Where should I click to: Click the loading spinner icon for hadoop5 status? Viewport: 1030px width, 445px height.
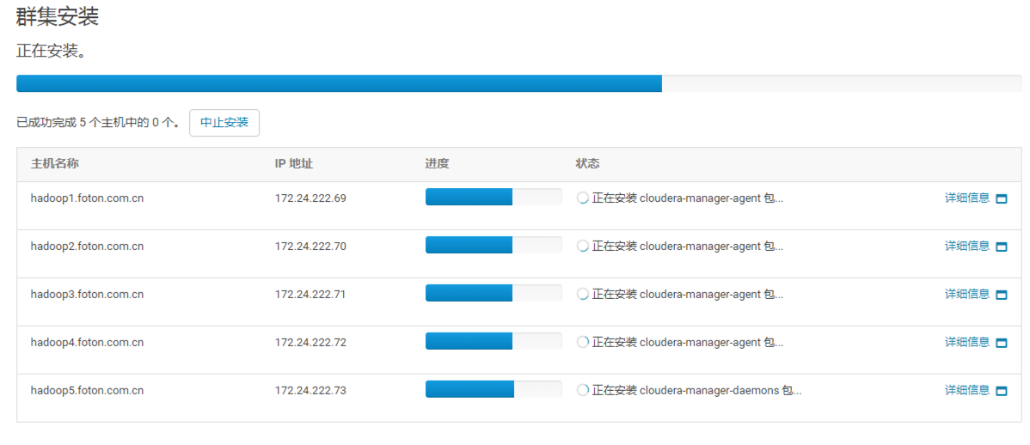[x=583, y=390]
